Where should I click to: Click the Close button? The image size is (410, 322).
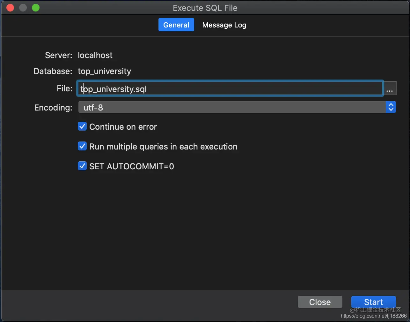(x=320, y=302)
